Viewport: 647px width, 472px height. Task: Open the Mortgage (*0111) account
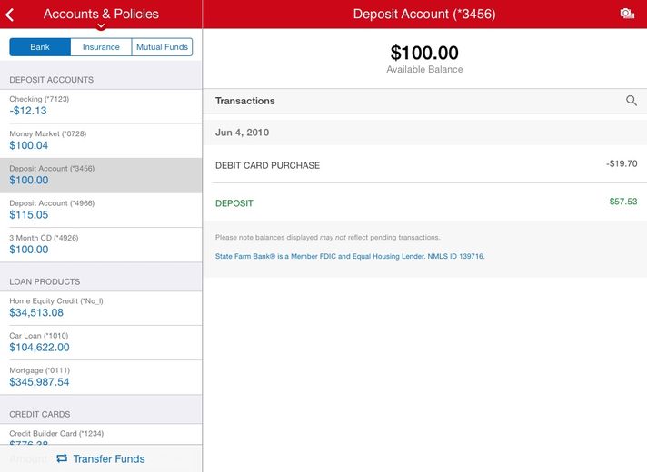coord(101,378)
